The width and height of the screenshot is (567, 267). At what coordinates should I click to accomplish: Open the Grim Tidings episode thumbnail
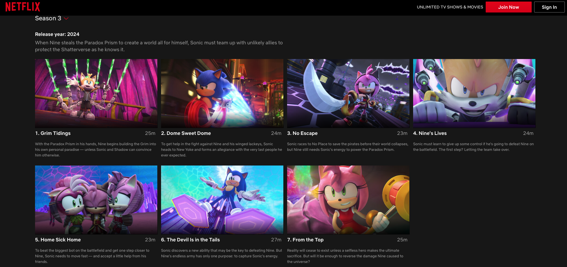tap(96, 93)
